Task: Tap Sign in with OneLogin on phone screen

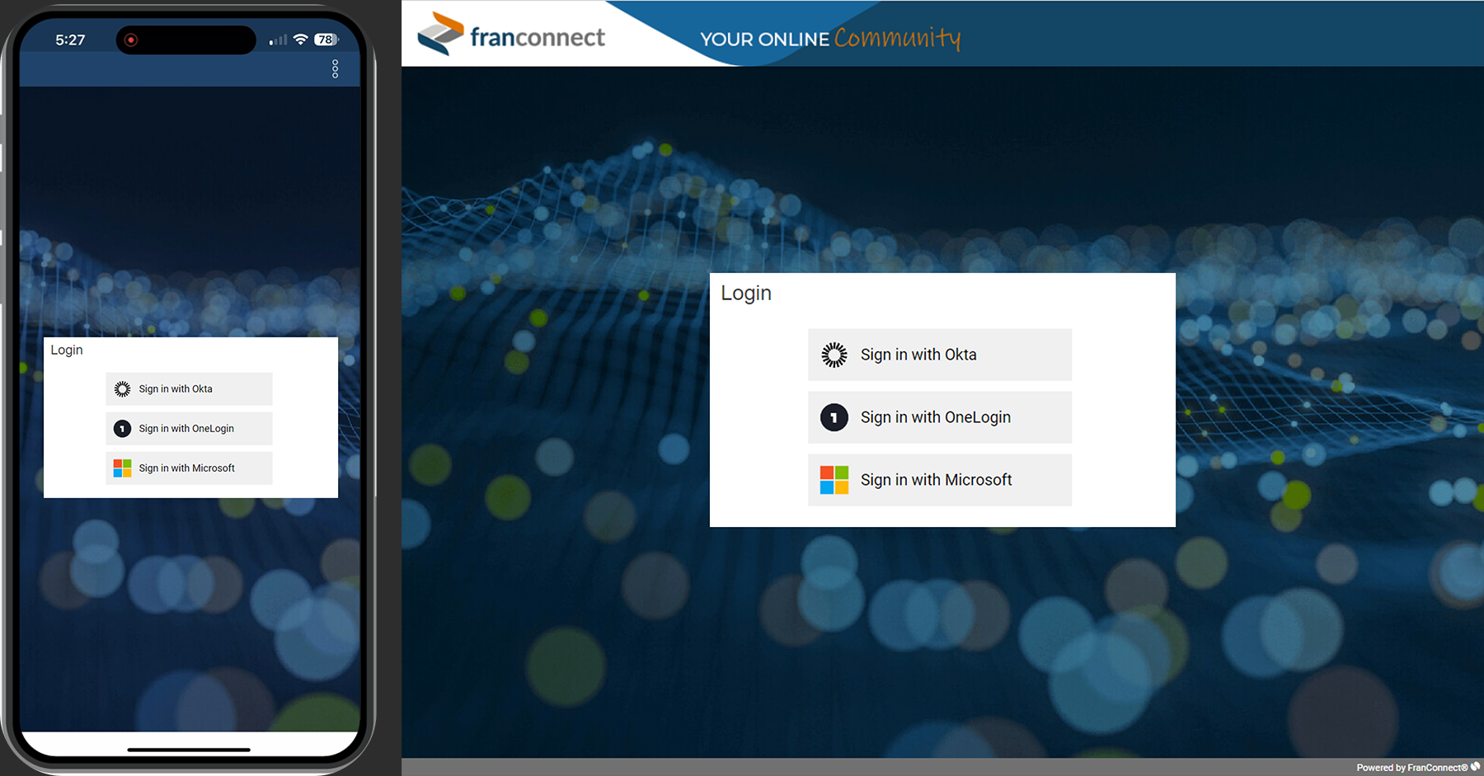Action: [x=189, y=429]
